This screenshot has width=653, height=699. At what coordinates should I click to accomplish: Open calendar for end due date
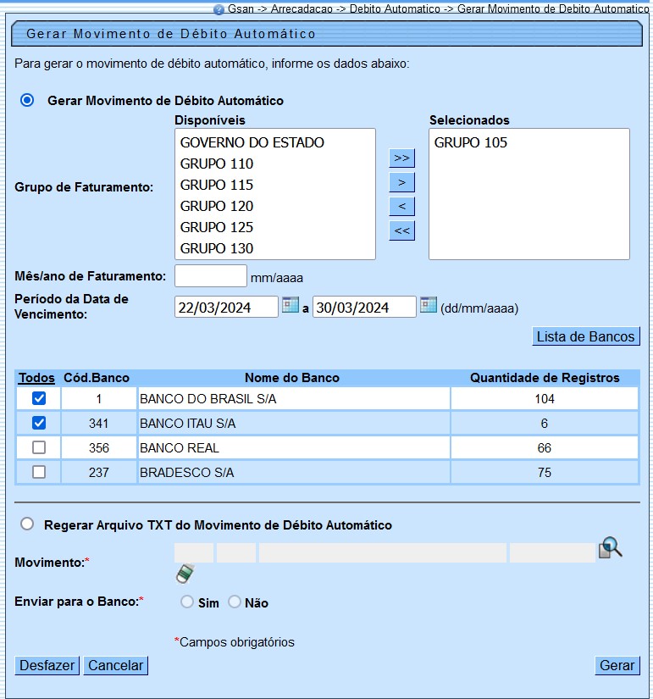click(x=429, y=305)
